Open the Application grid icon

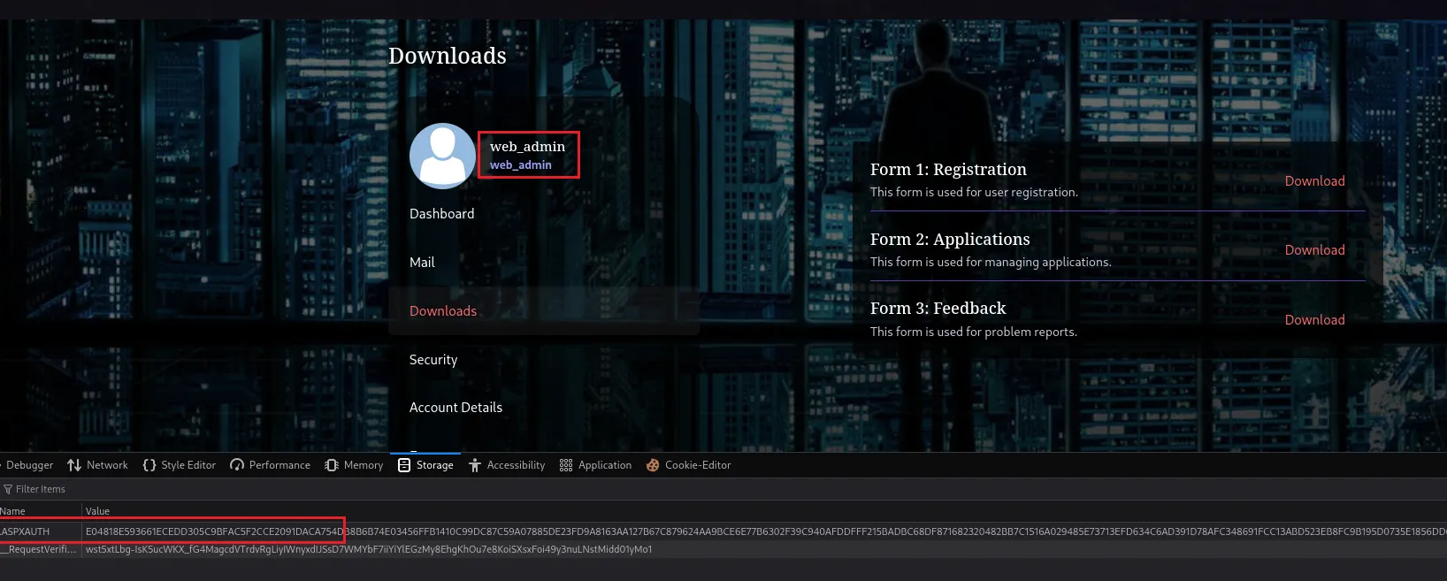566,465
